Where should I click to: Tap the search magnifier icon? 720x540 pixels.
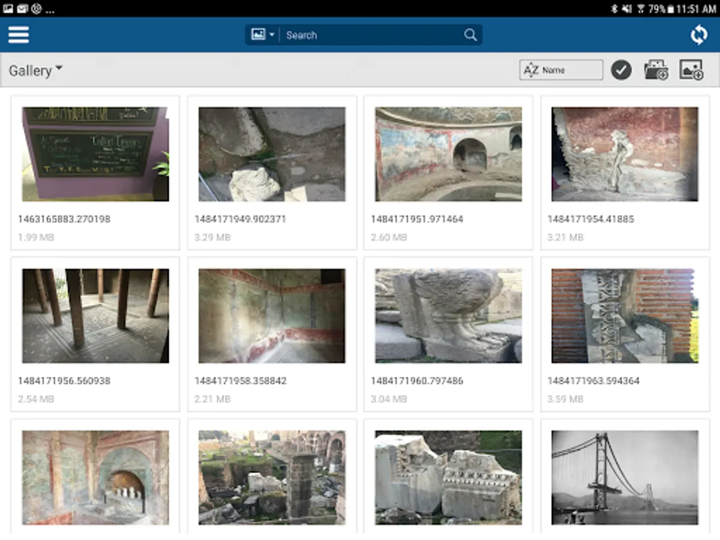(471, 35)
